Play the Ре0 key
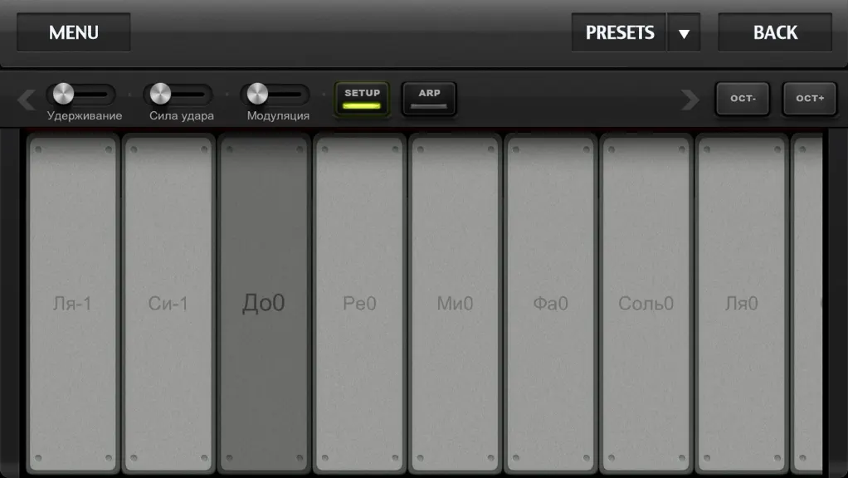Image resolution: width=848 pixels, height=478 pixels. click(359, 304)
